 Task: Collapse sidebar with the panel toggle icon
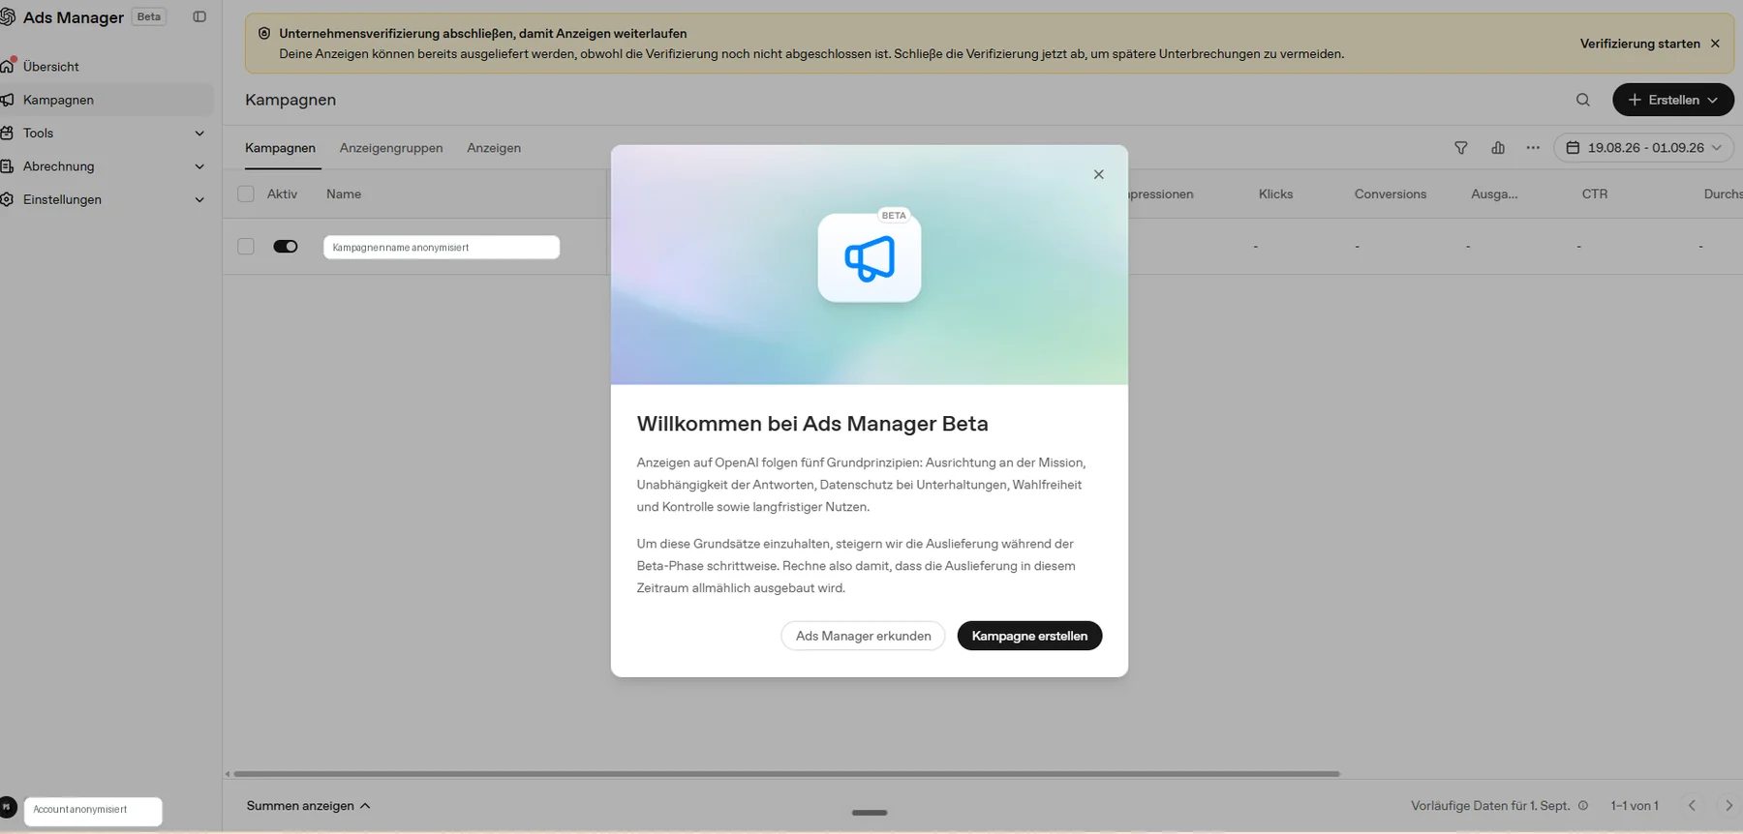[199, 16]
